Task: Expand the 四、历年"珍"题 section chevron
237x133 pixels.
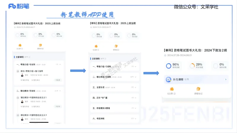Action: [135, 98]
